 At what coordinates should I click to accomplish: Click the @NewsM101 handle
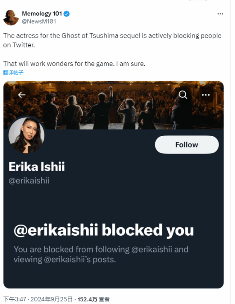coord(39,21)
